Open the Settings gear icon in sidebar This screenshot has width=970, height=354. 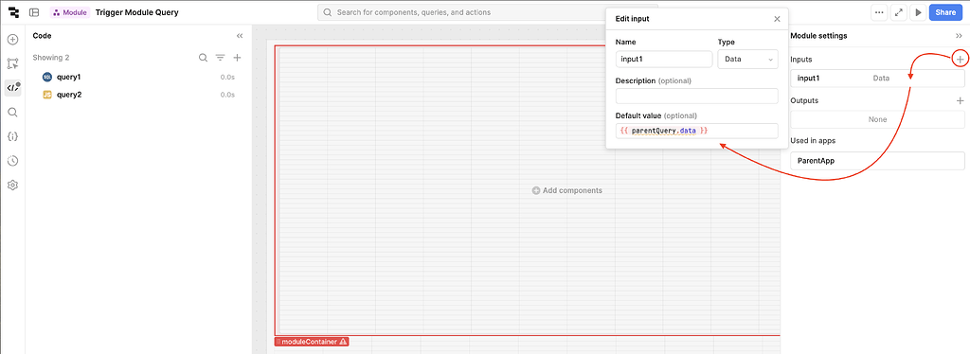12,185
